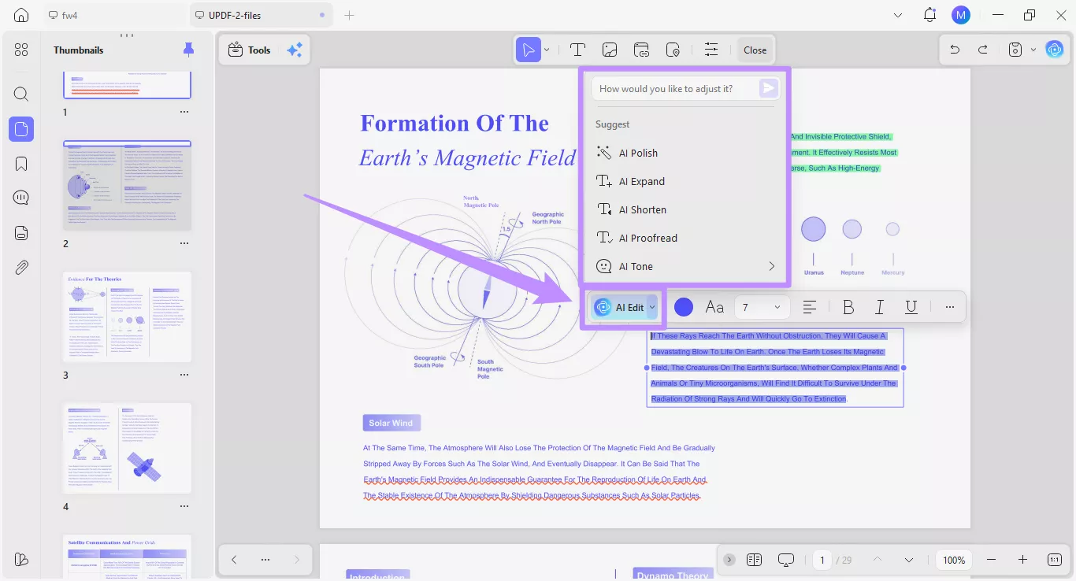Open options for thumbnail page 2
This screenshot has height=581, width=1076.
tap(184, 243)
